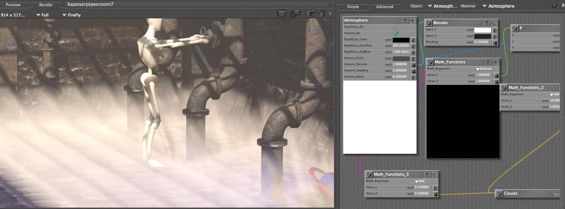Viewport: 565px width, 209px height.
Task: Click the area render dashed camera icon
Action: click(295, 14)
